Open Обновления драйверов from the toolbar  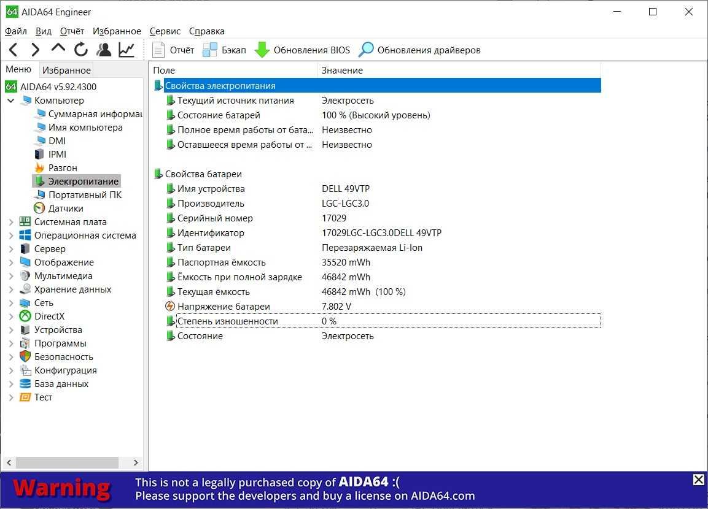click(x=419, y=50)
